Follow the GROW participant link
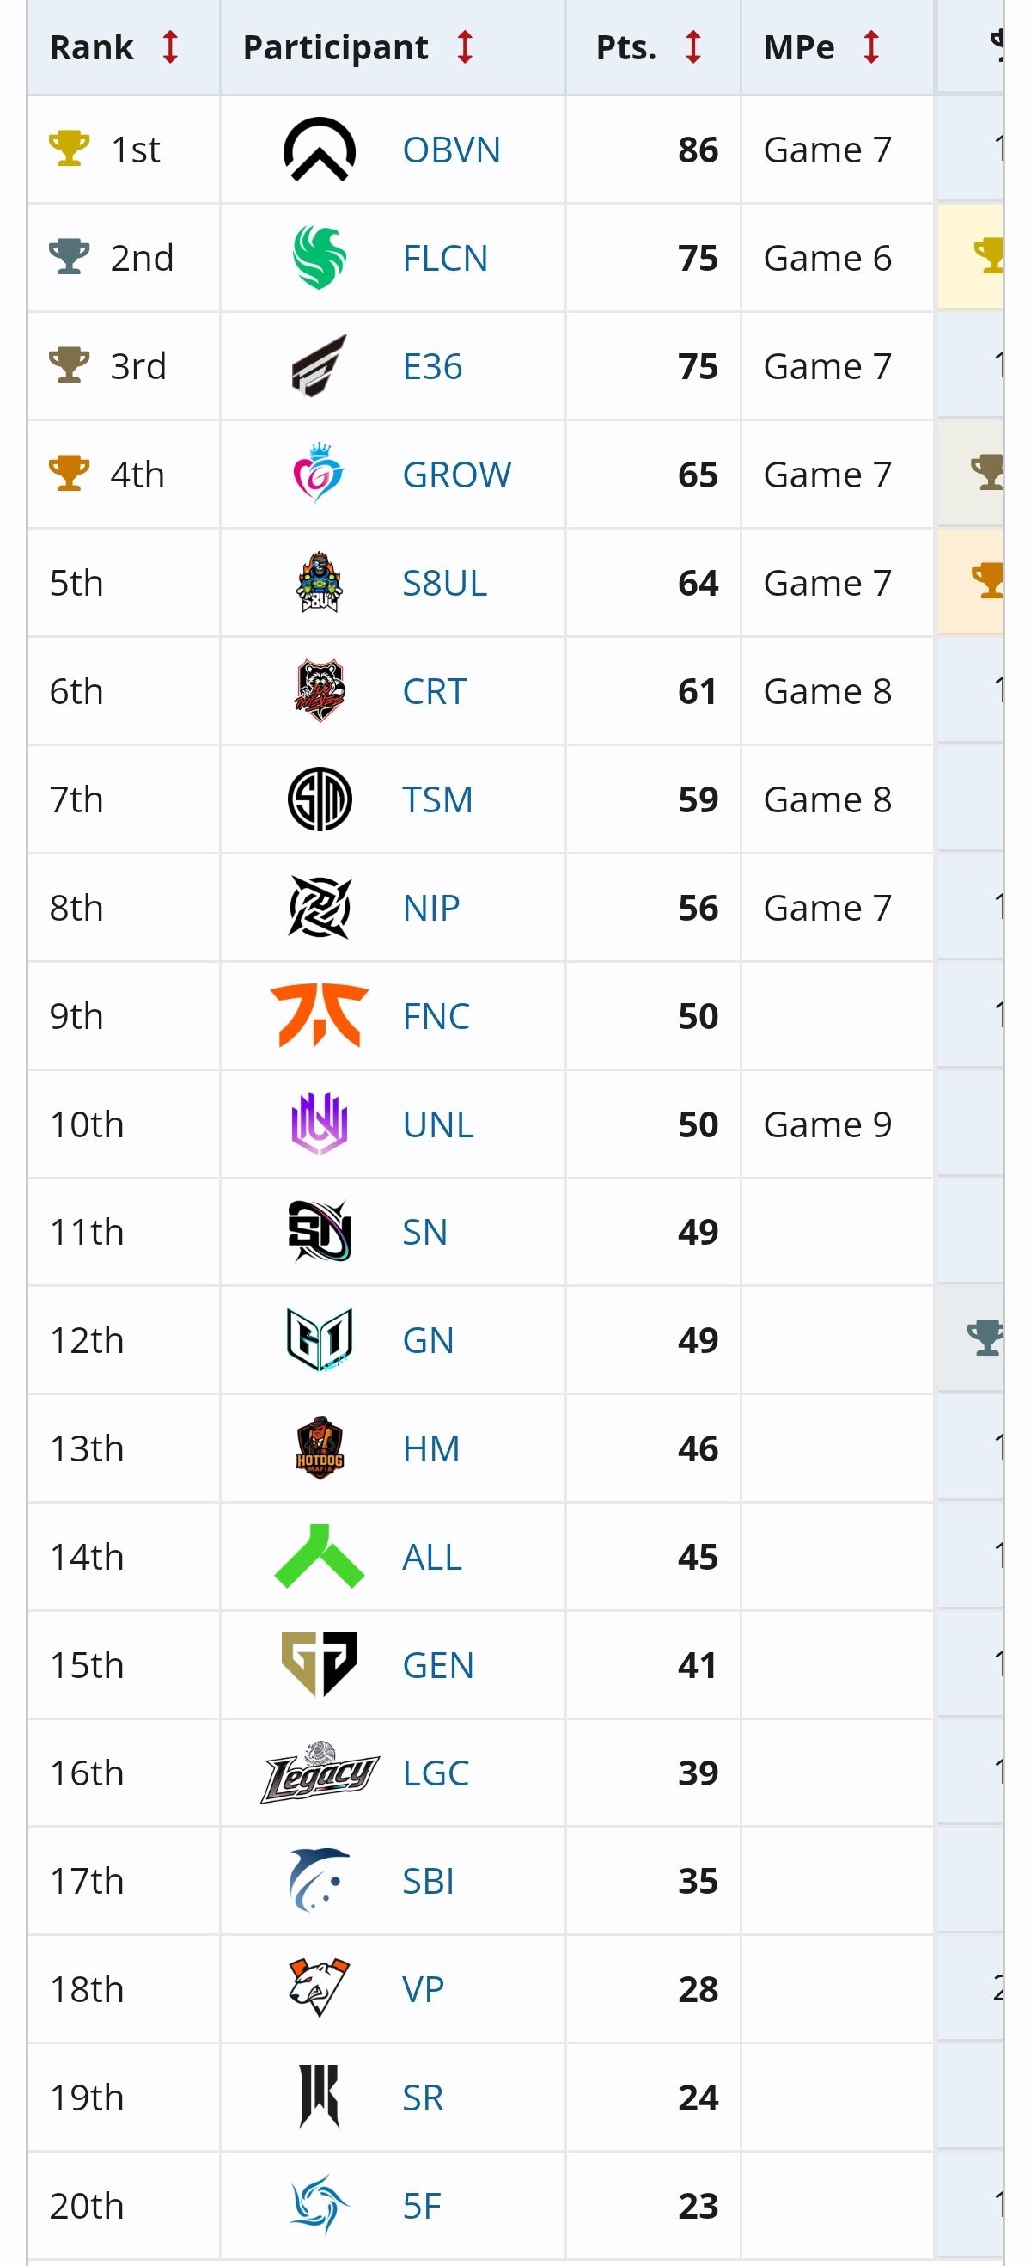 pyautogui.click(x=456, y=475)
